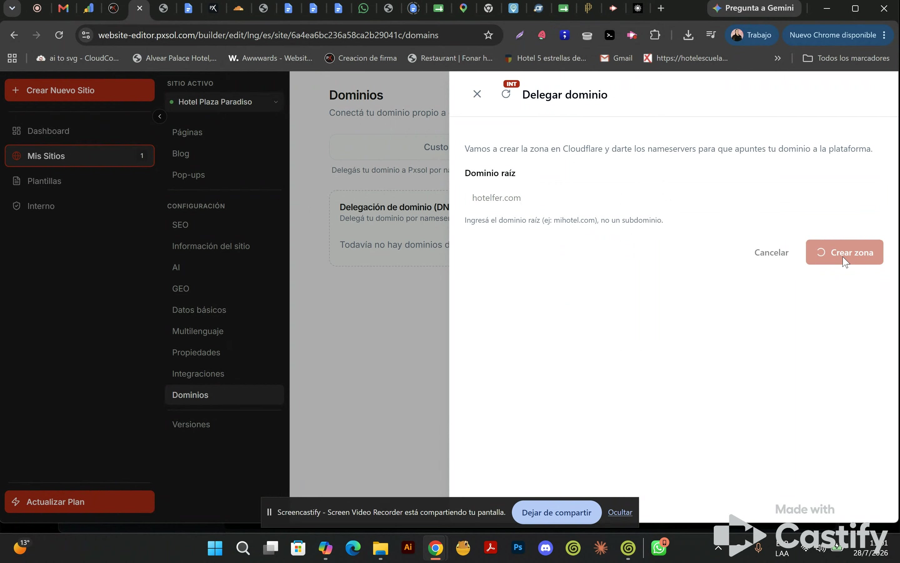Open Versiones
The width and height of the screenshot is (900, 563).
tap(191, 424)
